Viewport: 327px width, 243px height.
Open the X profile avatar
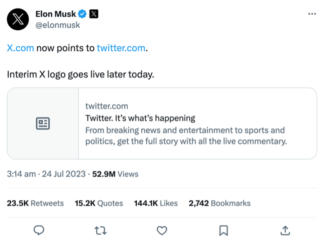tap(18, 19)
